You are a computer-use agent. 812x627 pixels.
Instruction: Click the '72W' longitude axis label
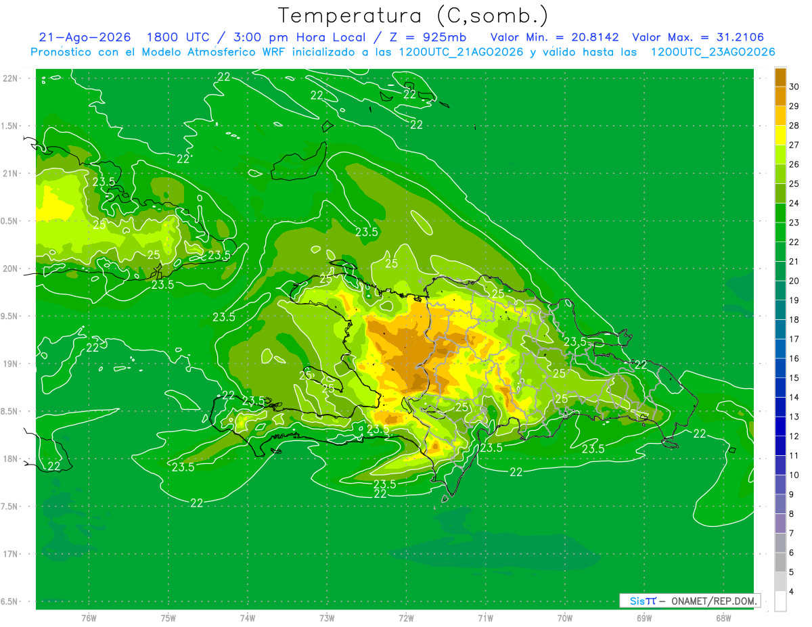coord(406,618)
